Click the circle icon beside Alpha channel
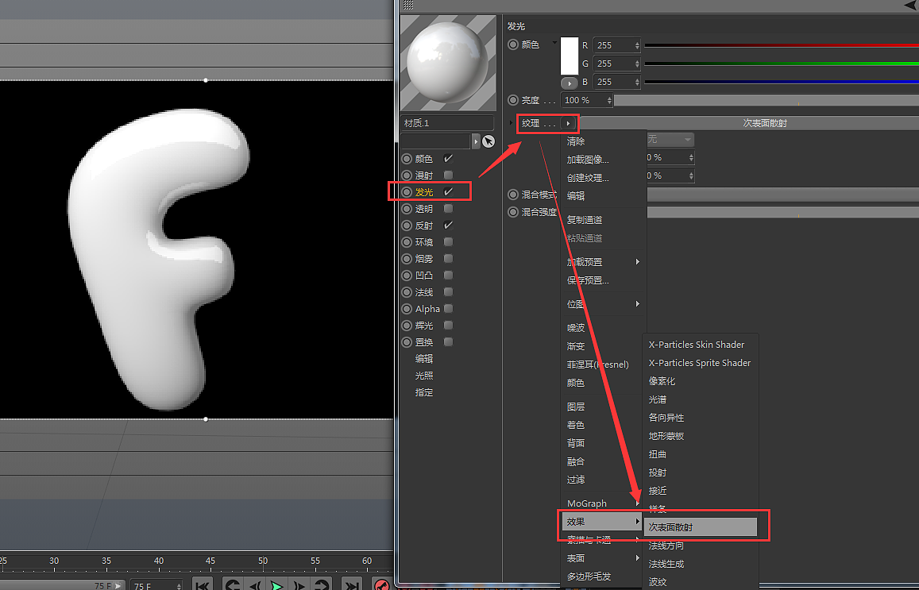The width and height of the screenshot is (919, 590). [407, 309]
